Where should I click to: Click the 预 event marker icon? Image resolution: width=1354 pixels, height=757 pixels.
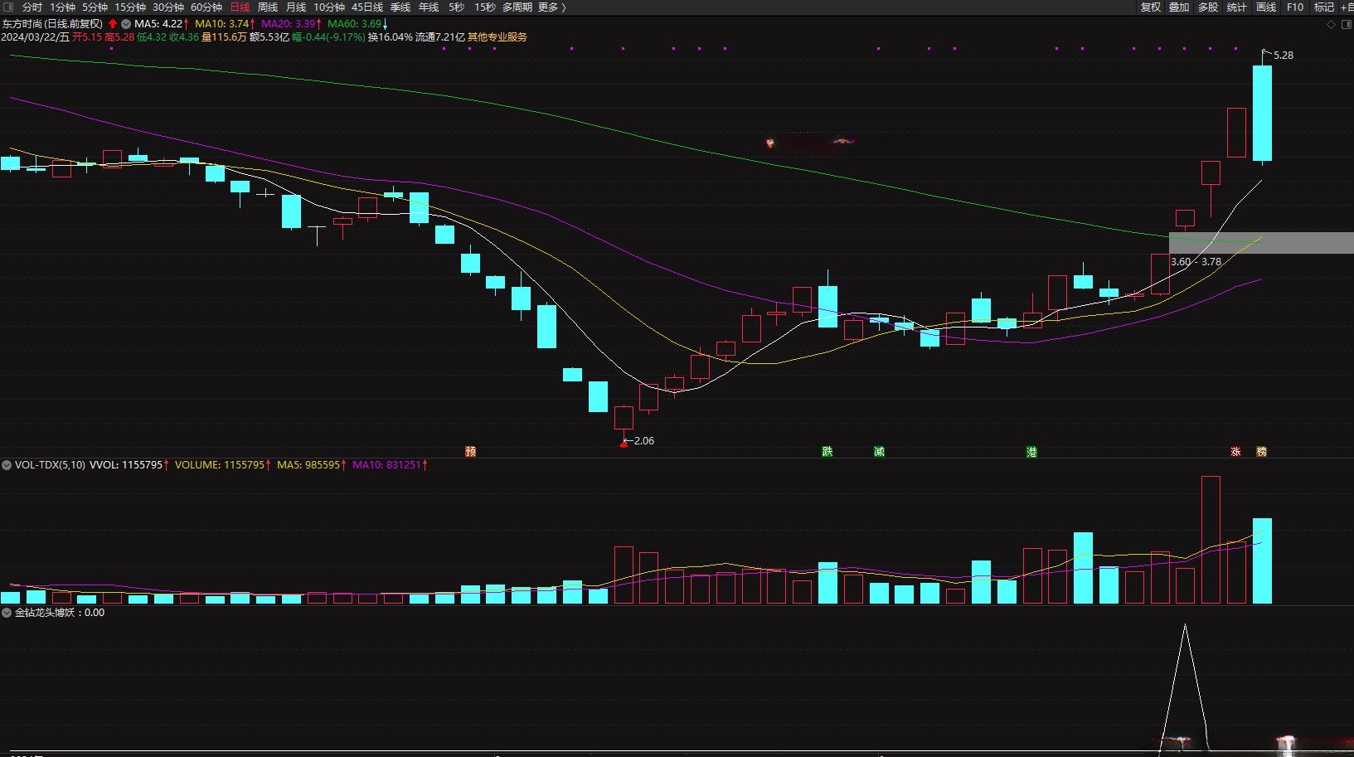(x=470, y=452)
